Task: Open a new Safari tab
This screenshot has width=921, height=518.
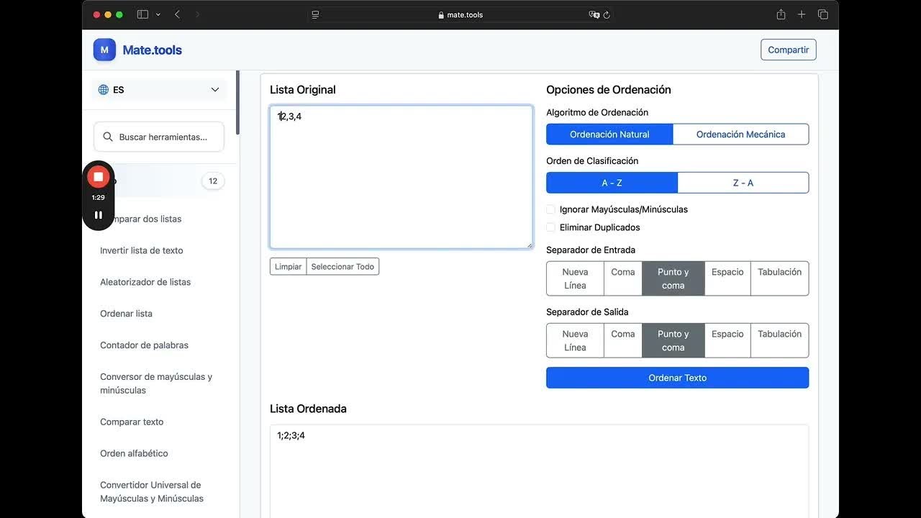Action: (x=802, y=14)
